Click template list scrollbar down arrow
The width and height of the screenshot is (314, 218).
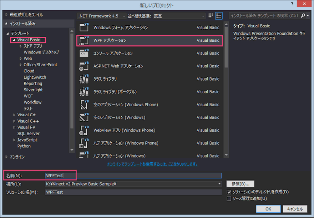coord(226,155)
